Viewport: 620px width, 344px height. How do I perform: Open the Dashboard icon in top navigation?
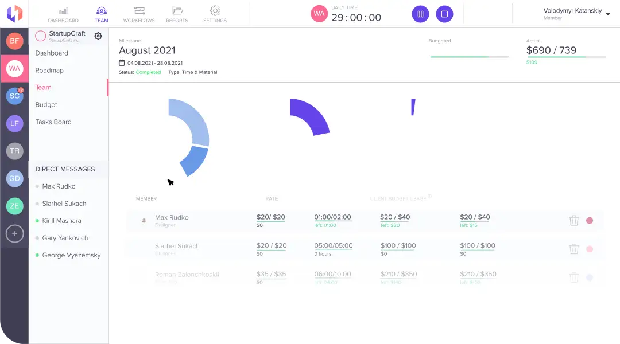63,11
